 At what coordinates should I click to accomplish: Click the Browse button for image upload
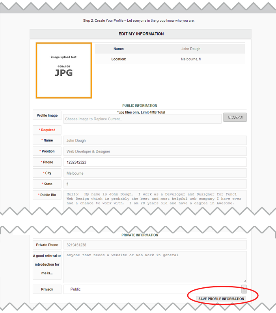[x=235, y=117]
